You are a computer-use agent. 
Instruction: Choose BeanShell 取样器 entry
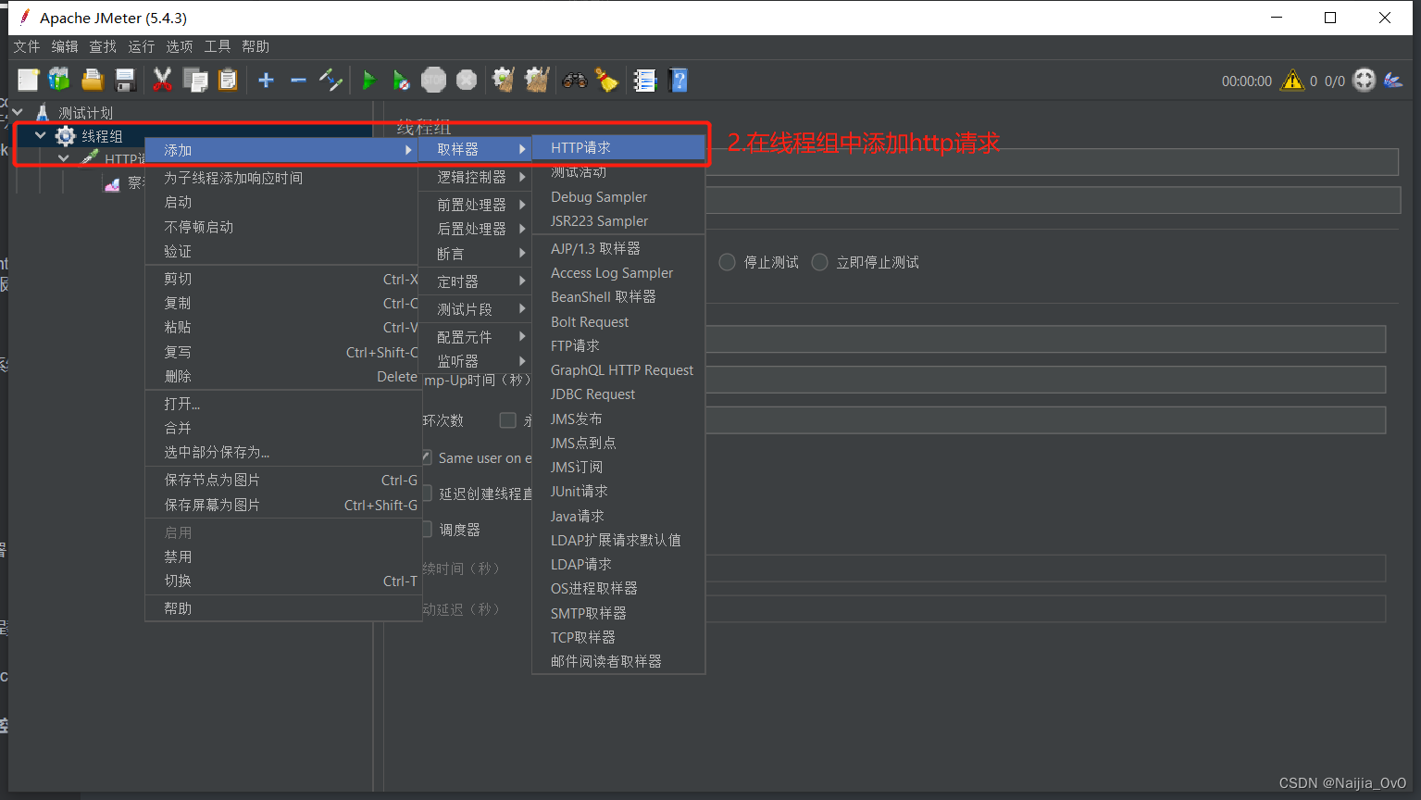coord(618,297)
